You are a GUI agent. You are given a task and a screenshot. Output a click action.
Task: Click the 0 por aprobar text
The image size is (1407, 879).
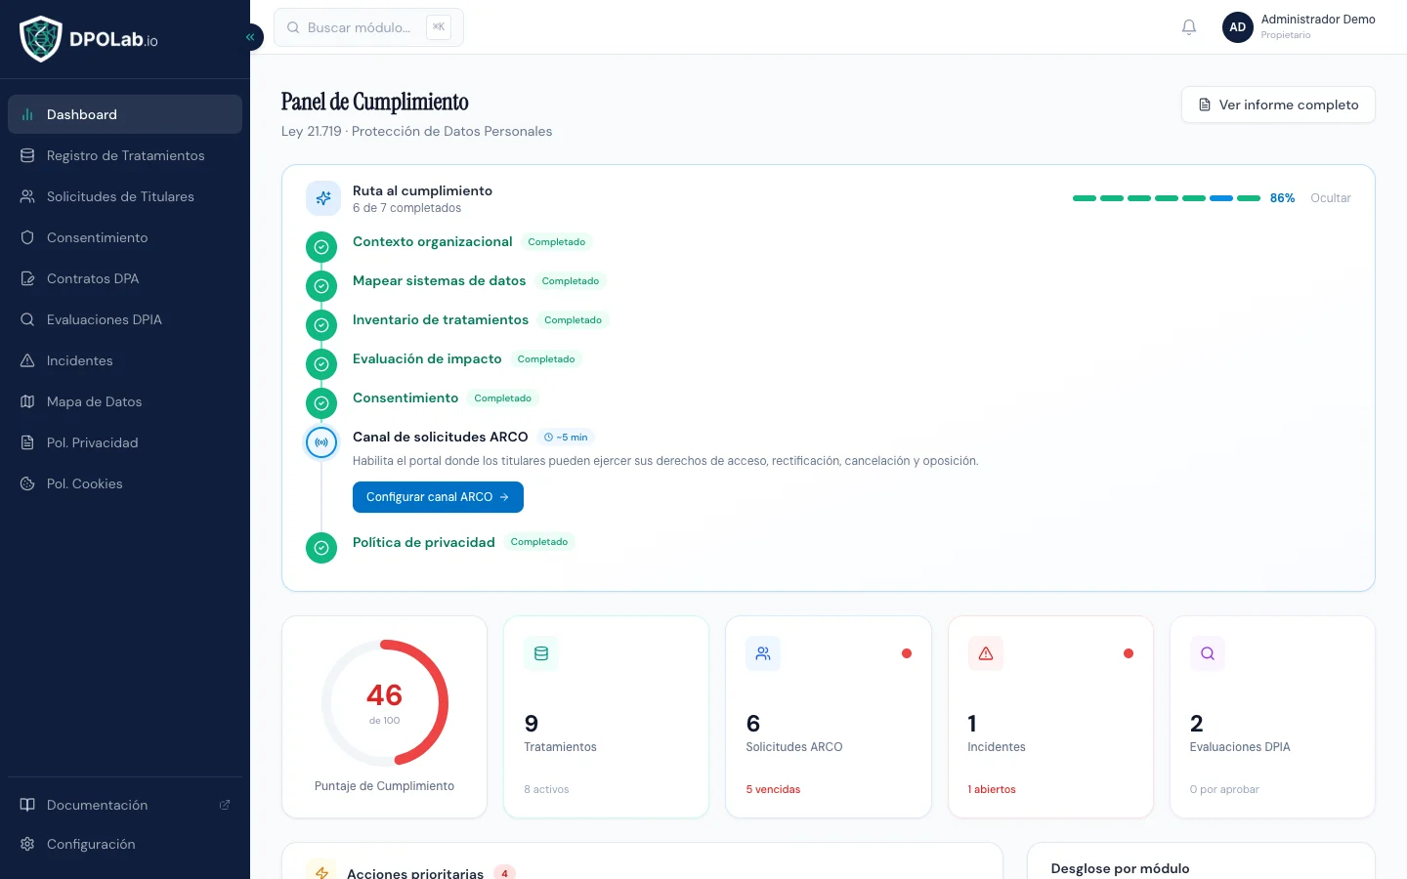[x=1224, y=789]
